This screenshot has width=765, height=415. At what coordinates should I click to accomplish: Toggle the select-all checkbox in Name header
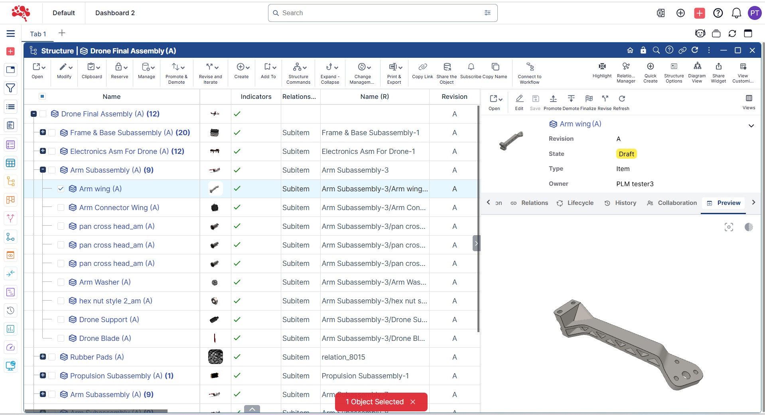(x=42, y=96)
